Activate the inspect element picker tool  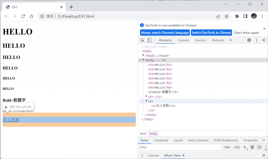pos(142,40)
